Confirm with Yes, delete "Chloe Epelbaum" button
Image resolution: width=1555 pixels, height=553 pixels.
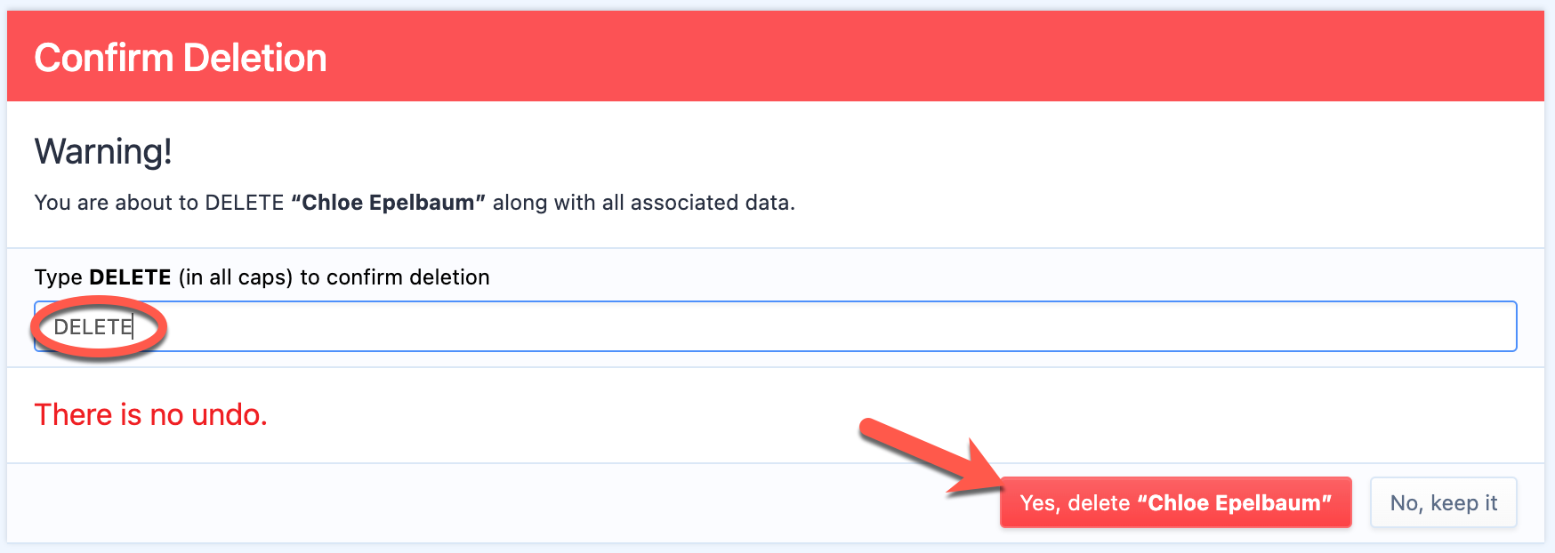coord(1175,502)
